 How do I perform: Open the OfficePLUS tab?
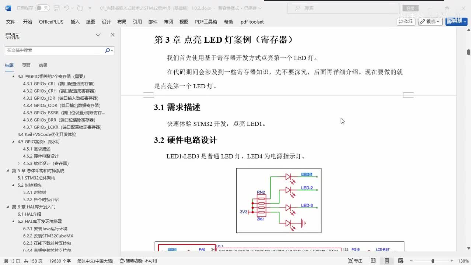coord(51,22)
